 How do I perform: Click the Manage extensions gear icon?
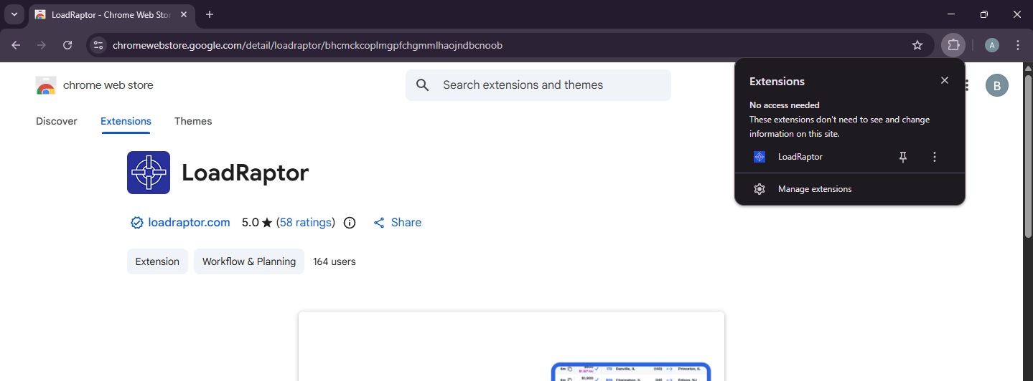[759, 189]
